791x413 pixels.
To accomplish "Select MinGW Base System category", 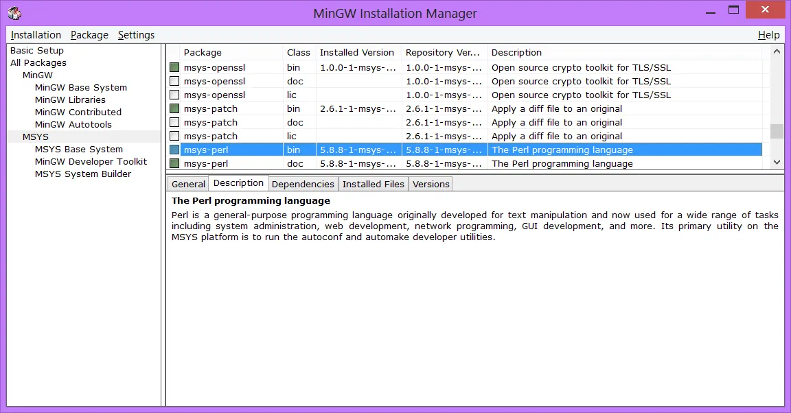I will pyautogui.click(x=81, y=87).
